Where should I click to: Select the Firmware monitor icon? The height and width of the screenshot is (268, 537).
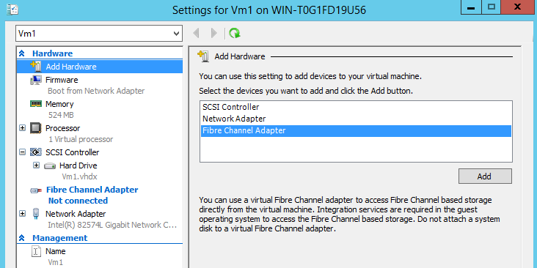coord(36,80)
